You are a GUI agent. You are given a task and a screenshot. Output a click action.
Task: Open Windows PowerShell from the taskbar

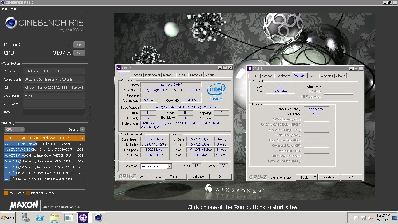pos(40,218)
